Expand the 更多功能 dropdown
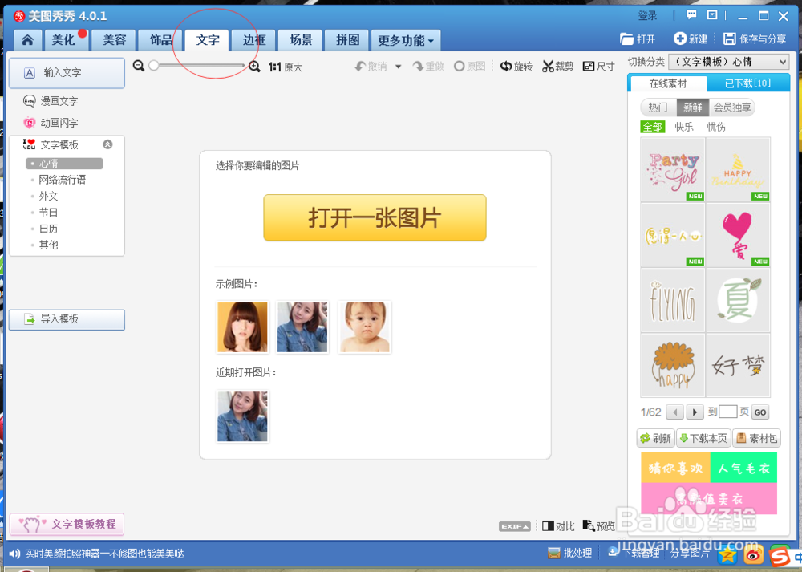The image size is (802, 572). click(x=406, y=40)
